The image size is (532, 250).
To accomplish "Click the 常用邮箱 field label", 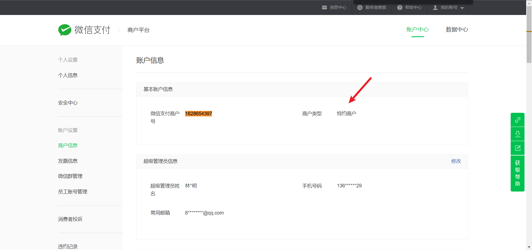I will point(160,213).
